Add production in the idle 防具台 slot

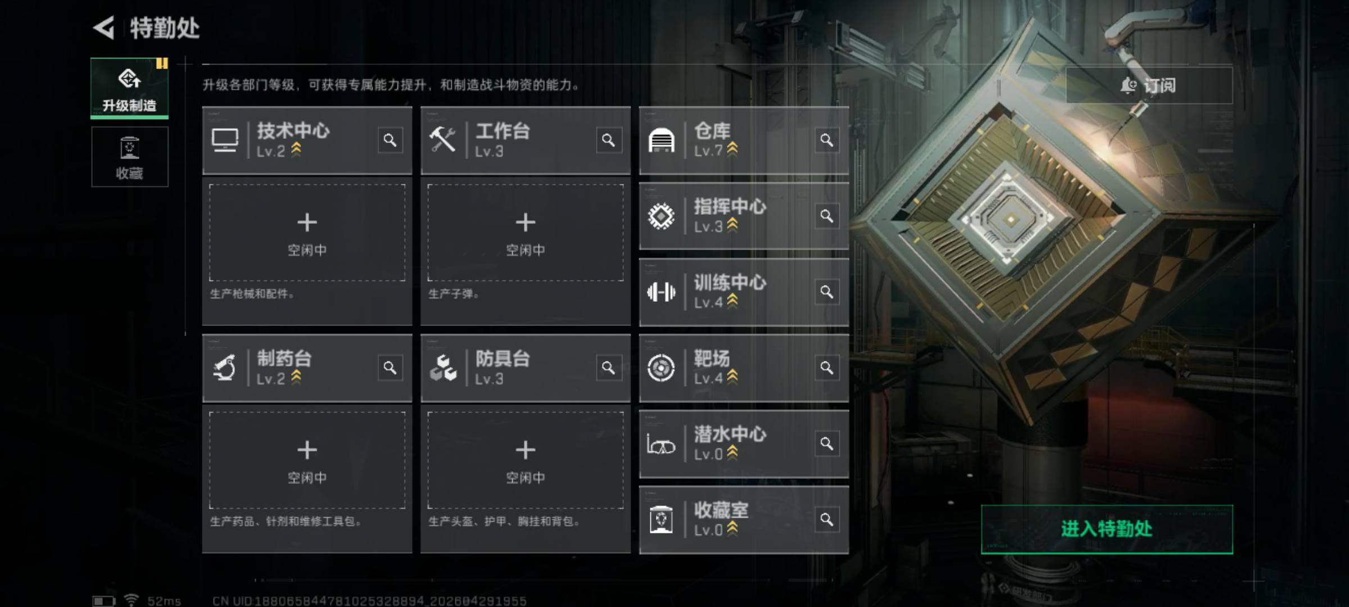(525, 460)
